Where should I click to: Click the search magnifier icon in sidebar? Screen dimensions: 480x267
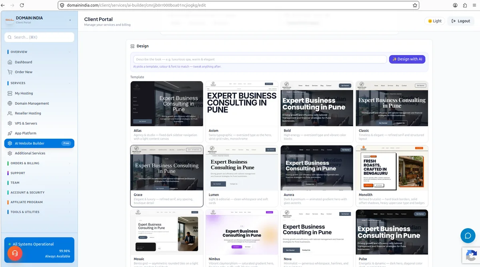(10, 37)
